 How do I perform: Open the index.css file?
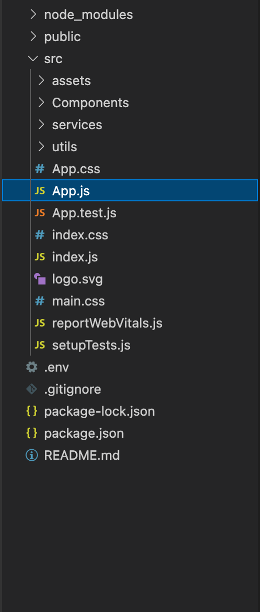coord(80,235)
